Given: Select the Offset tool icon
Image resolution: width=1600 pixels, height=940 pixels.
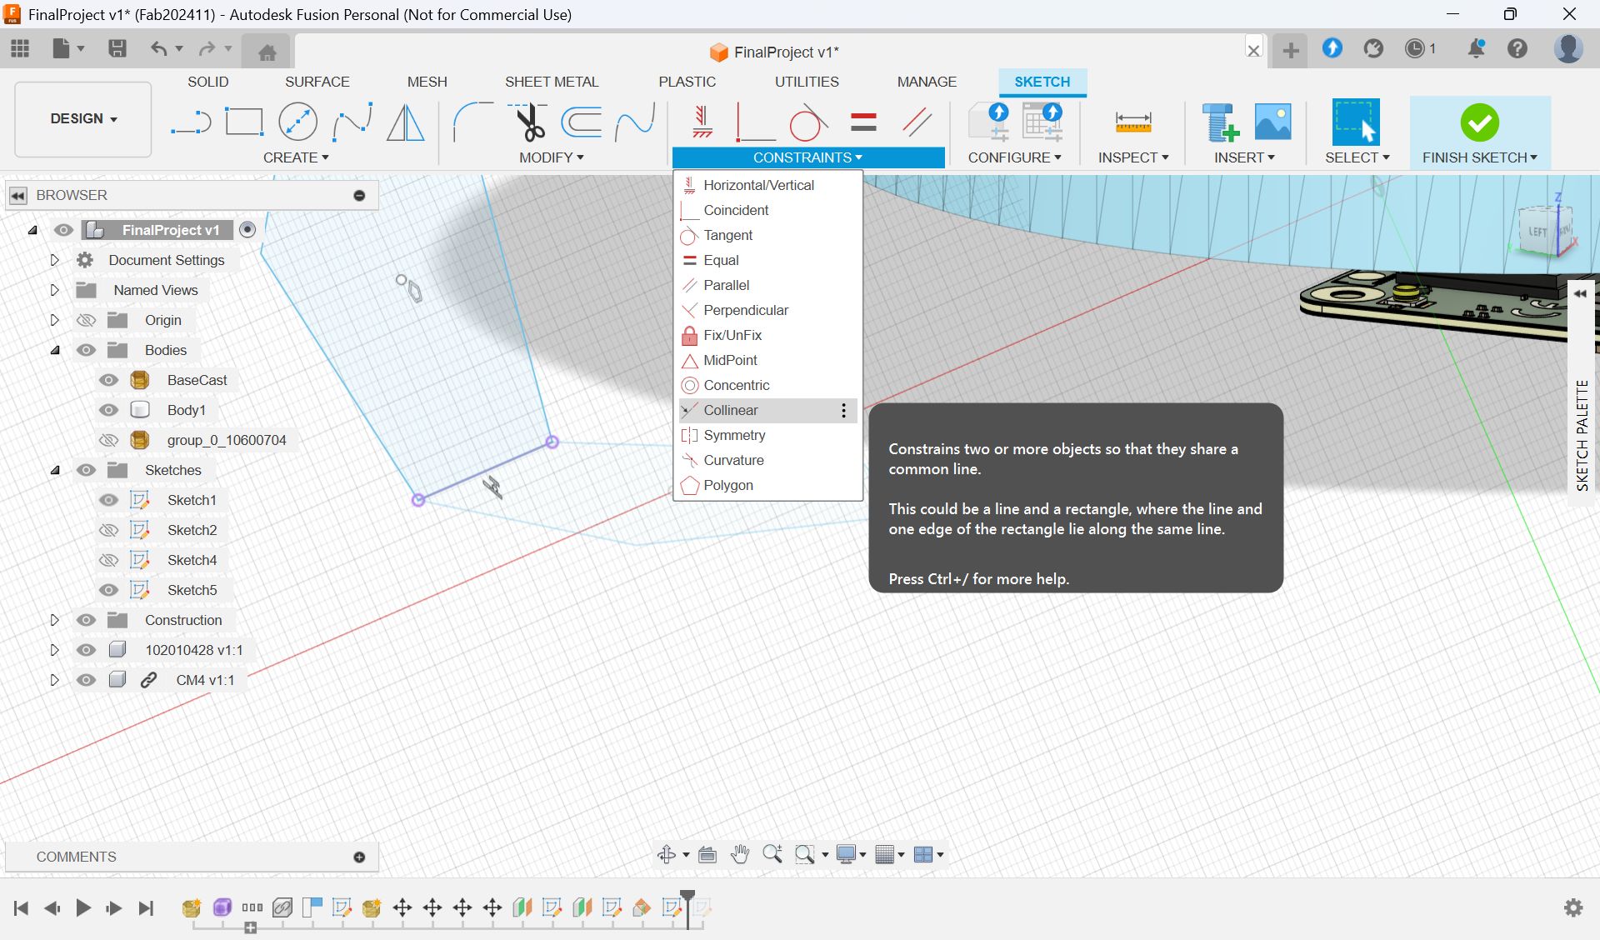Looking at the screenshot, I should 582,122.
